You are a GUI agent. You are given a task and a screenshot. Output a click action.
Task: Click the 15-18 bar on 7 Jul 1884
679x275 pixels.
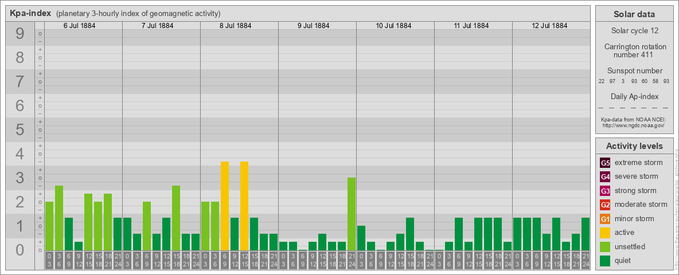pyautogui.click(x=176, y=218)
